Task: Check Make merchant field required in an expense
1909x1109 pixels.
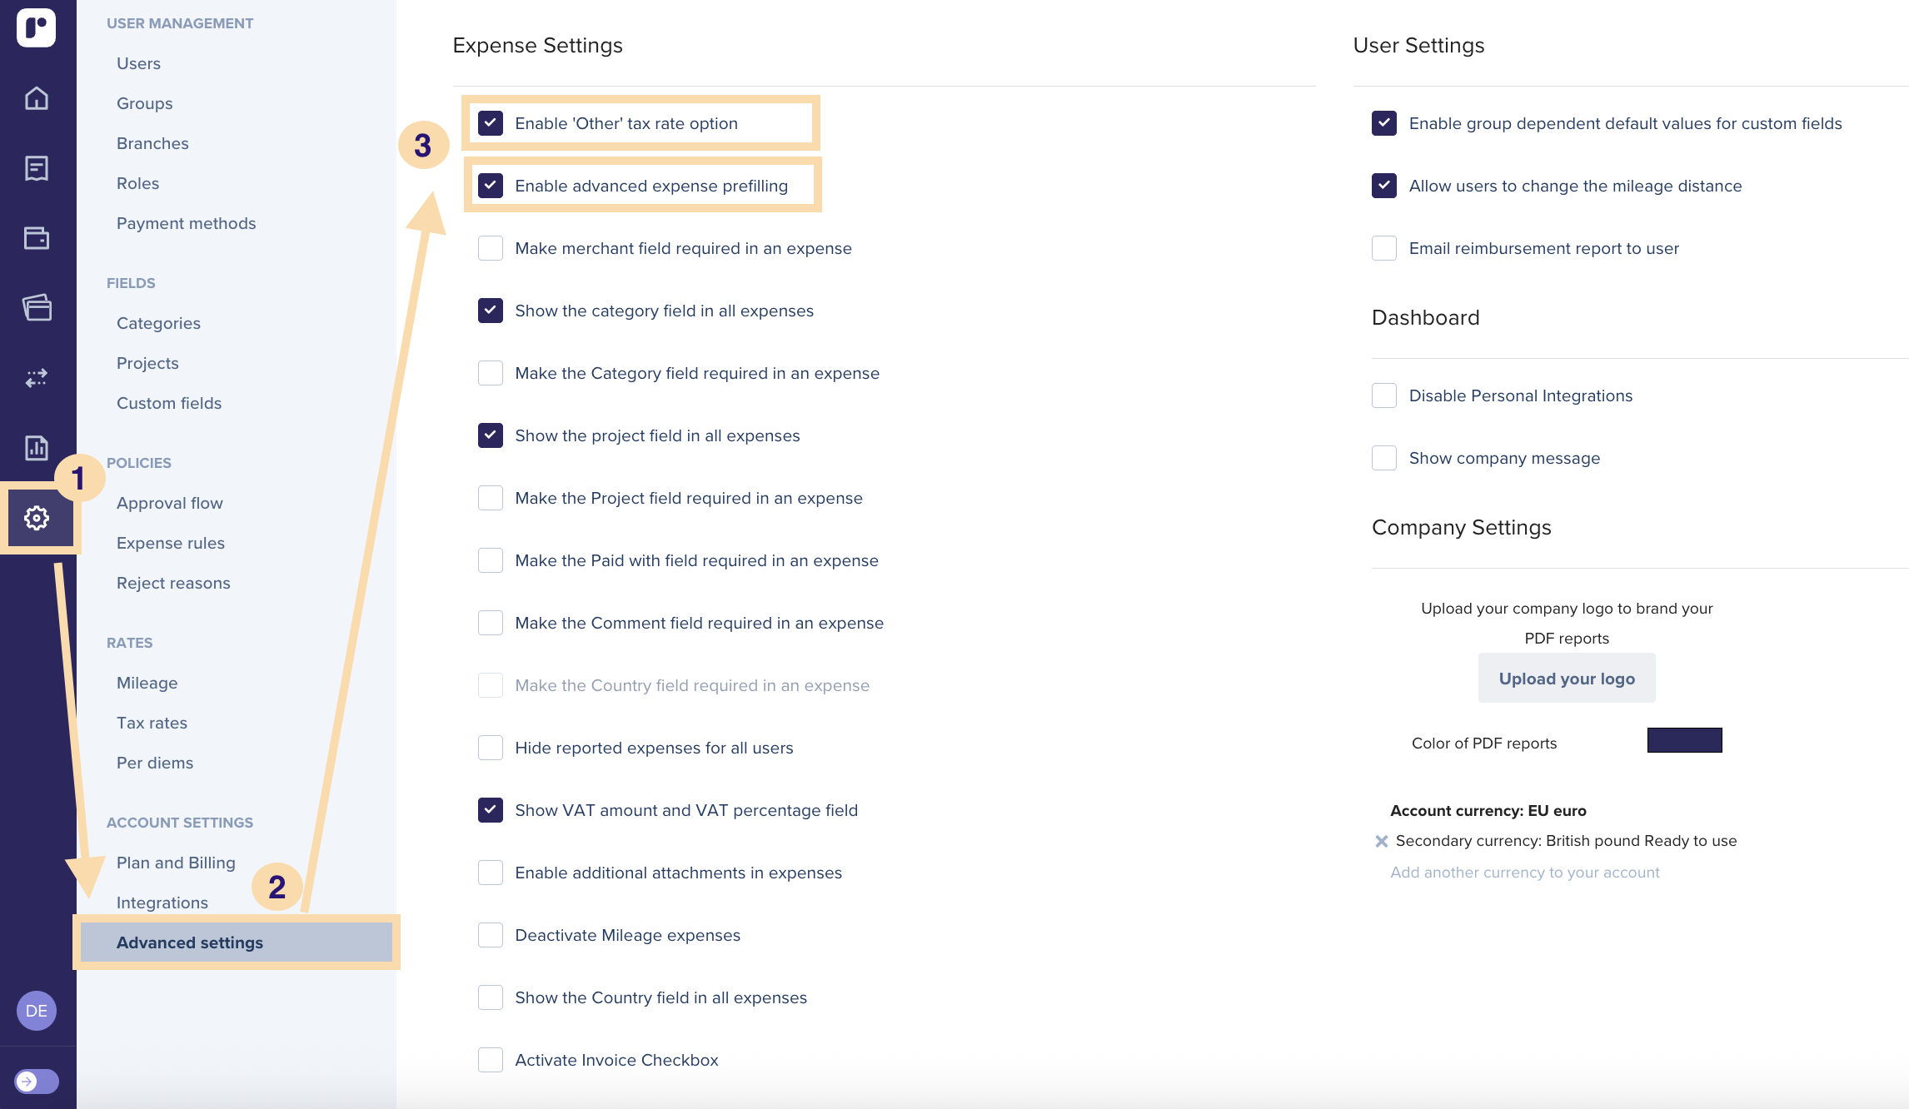Action: 491,248
